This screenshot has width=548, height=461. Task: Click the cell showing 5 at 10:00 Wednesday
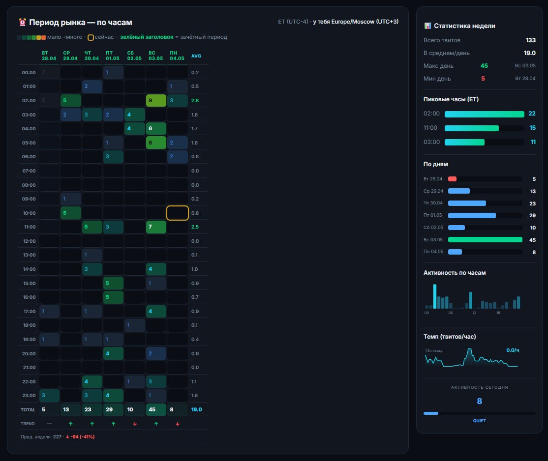[x=71, y=213]
